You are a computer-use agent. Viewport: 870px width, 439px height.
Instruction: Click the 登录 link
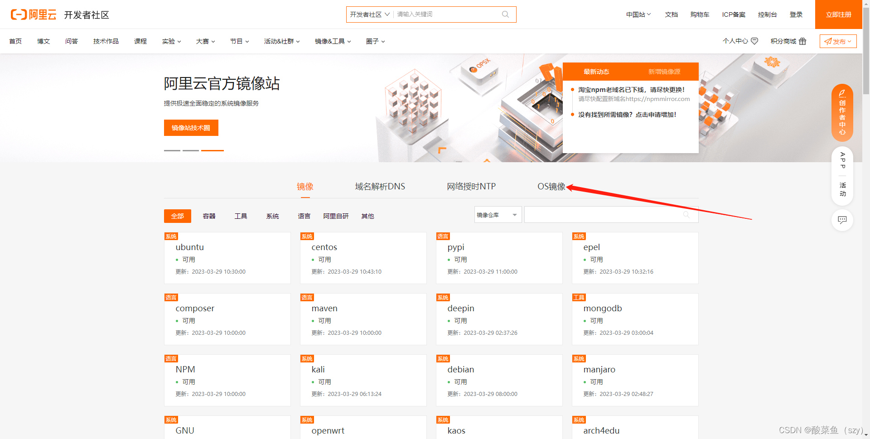tap(796, 14)
